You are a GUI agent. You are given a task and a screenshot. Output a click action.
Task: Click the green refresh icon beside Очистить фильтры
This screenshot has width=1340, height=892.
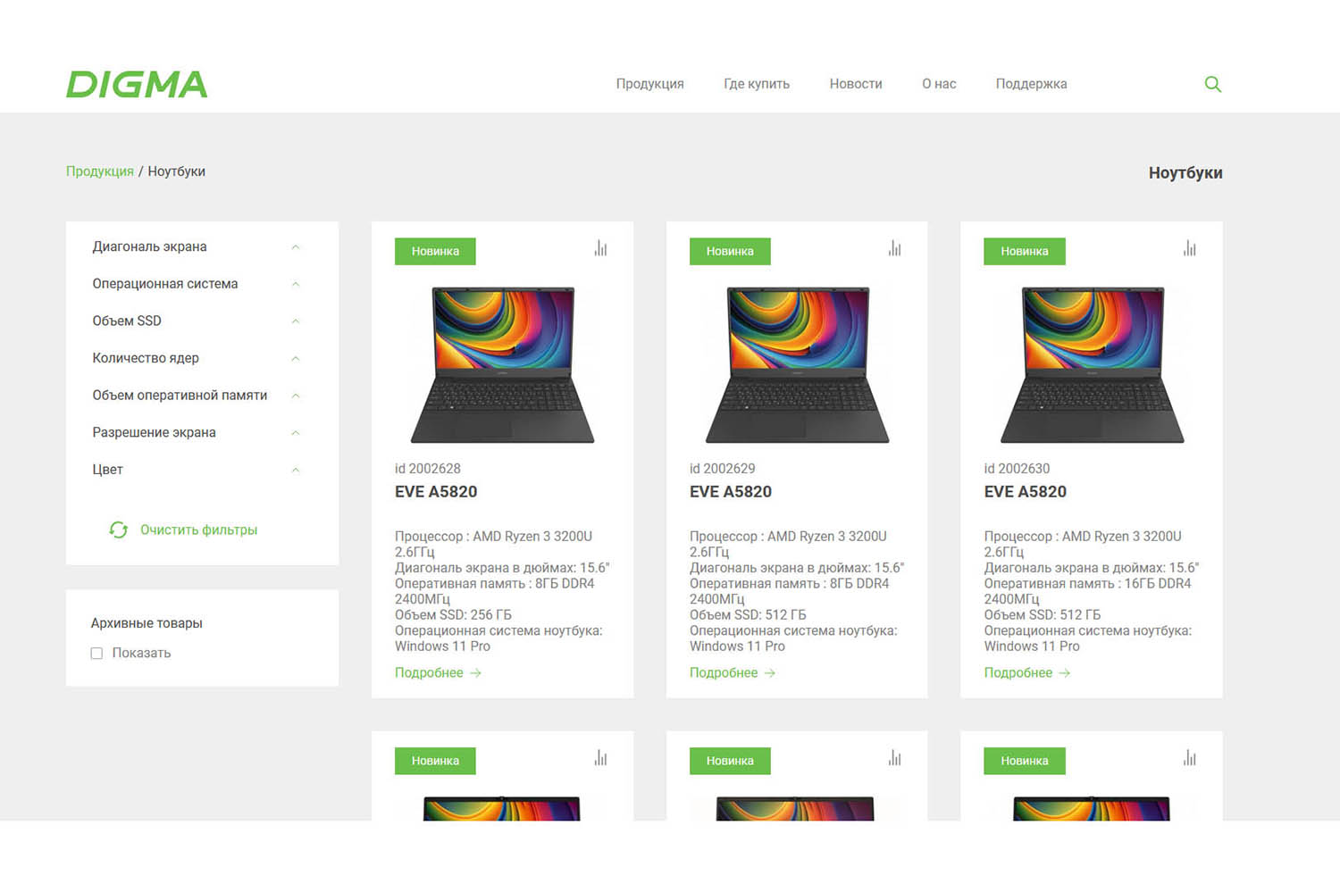tap(118, 529)
